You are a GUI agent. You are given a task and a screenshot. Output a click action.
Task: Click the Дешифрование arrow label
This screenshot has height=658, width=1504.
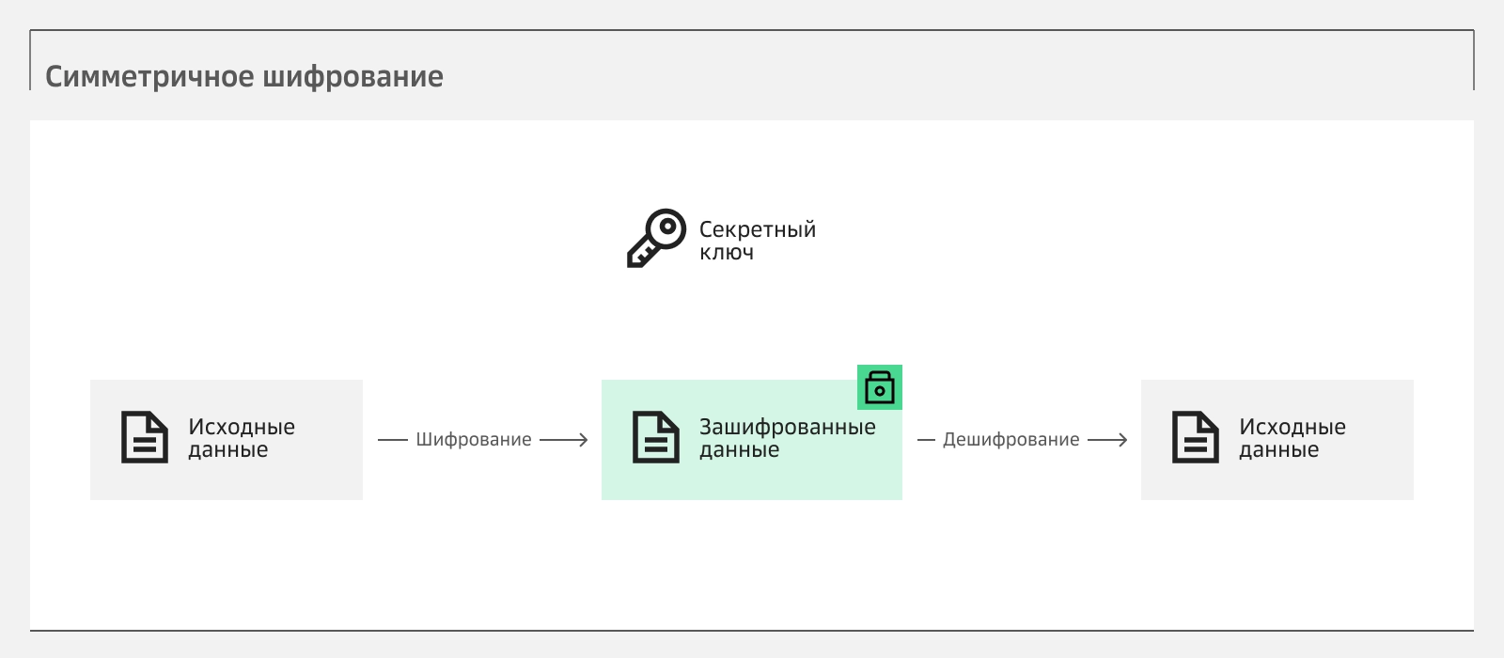coord(1010,439)
